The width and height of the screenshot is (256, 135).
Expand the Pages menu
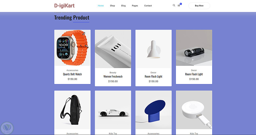(x=135, y=6)
